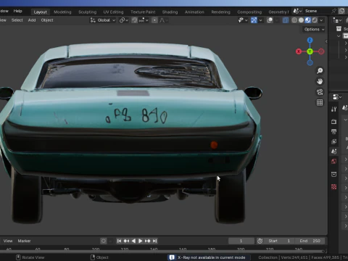The width and height of the screenshot is (348, 261).
Task: Open snapping options dropdown
Action: pyautogui.click(x=144, y=20)
